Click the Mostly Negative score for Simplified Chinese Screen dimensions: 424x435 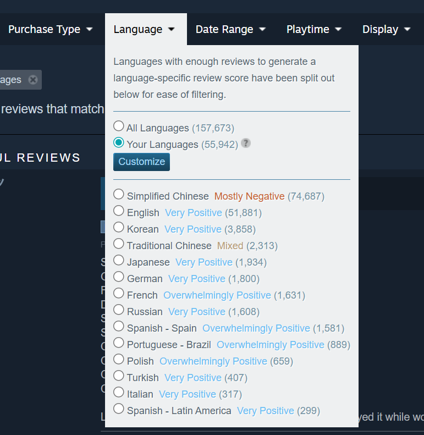point(249,196)
